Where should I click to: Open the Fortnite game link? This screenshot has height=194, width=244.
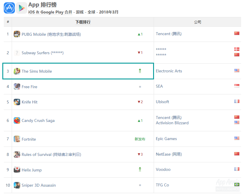[29, 139]
